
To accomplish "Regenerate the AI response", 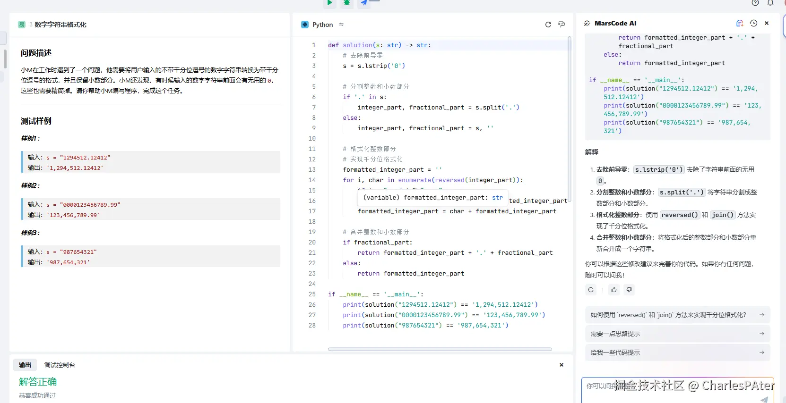I will [x=591, y=290].
